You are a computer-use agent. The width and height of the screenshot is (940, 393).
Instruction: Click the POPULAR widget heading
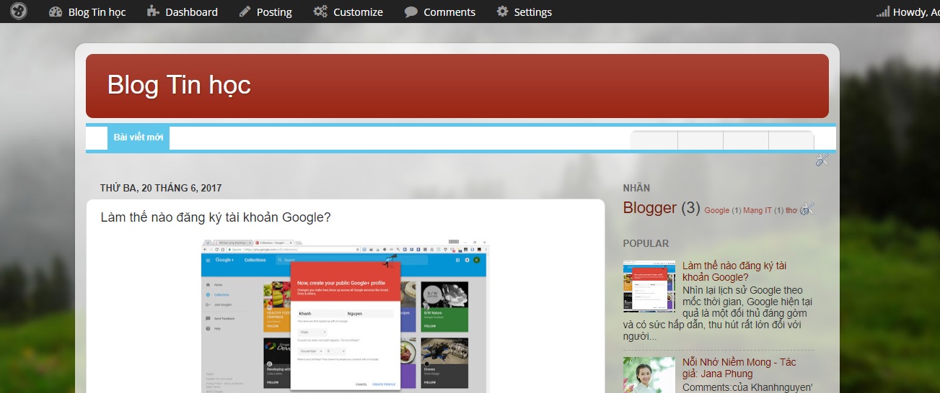[x=646, y=243]
